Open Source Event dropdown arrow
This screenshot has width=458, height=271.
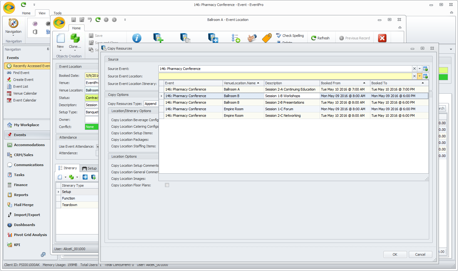pyautogui.click(x=419, y=69)
